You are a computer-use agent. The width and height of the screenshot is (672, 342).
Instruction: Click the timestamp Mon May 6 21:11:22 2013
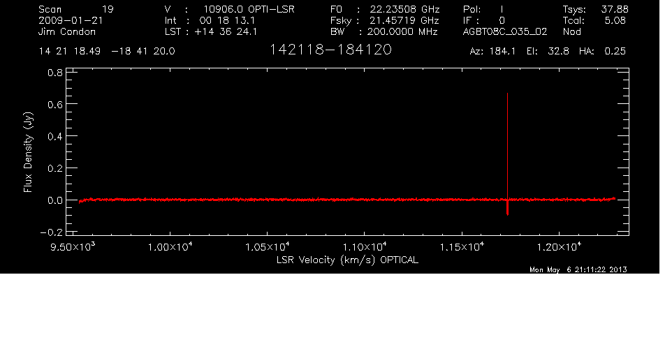coord(578,269)
